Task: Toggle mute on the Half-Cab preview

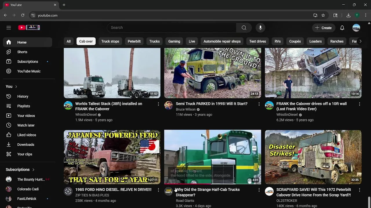Action: click(x=254, y=137)
